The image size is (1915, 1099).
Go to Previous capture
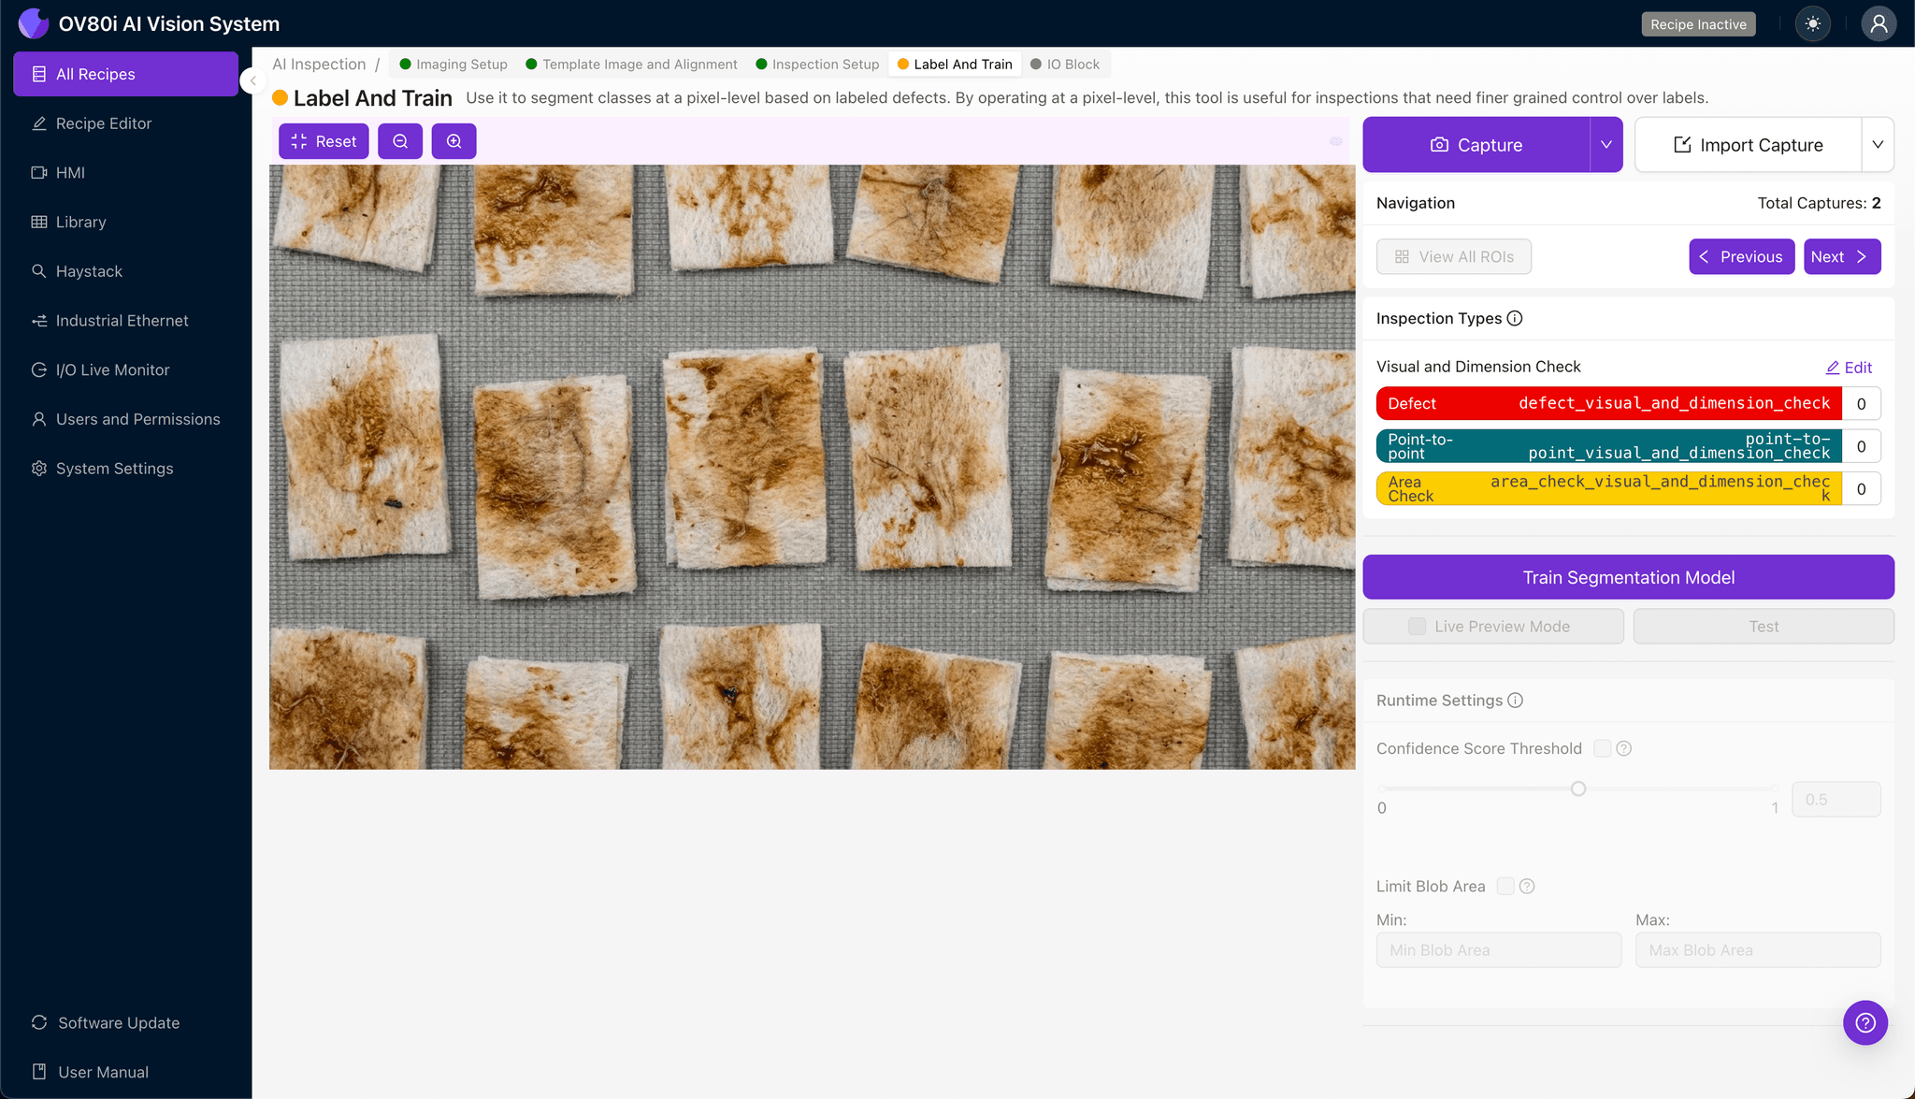tap(1741, 257)
